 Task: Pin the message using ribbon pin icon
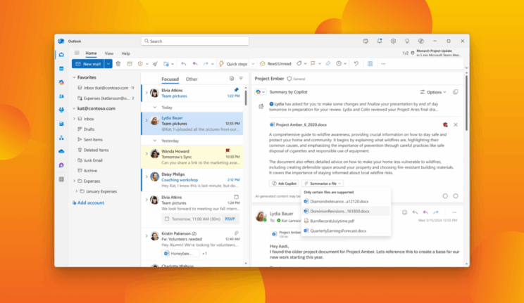click(327, 64)
